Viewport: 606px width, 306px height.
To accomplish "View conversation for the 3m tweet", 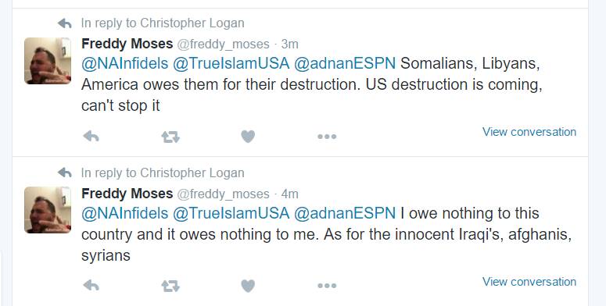I will [529, 132].
